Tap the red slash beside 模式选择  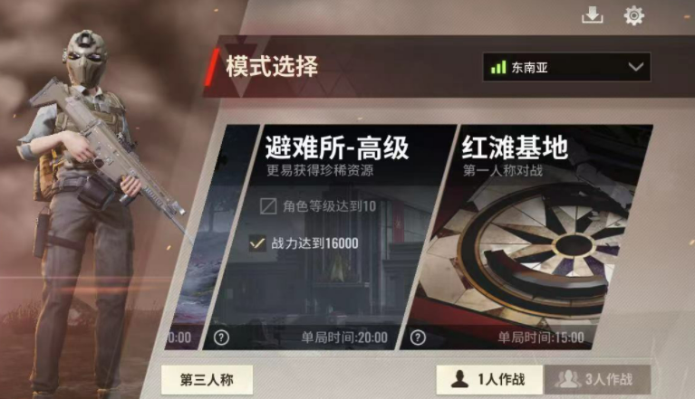click(211, 67)
